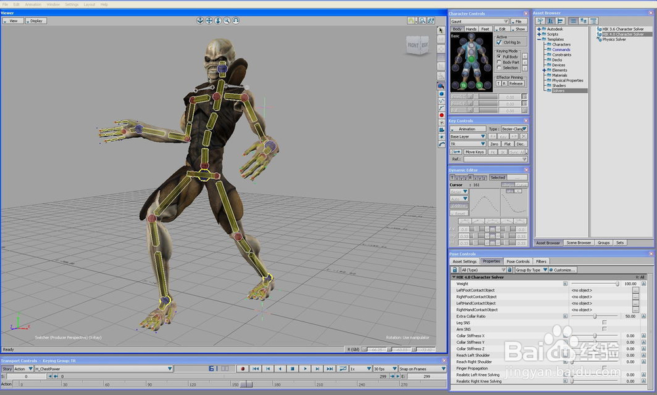The image size is (657, 395).
Task: Step back to the previous key
Action: 268,369
